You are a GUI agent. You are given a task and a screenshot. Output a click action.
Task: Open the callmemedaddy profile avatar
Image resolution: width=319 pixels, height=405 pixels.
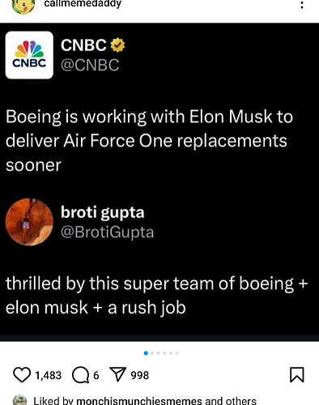[23, 6]
